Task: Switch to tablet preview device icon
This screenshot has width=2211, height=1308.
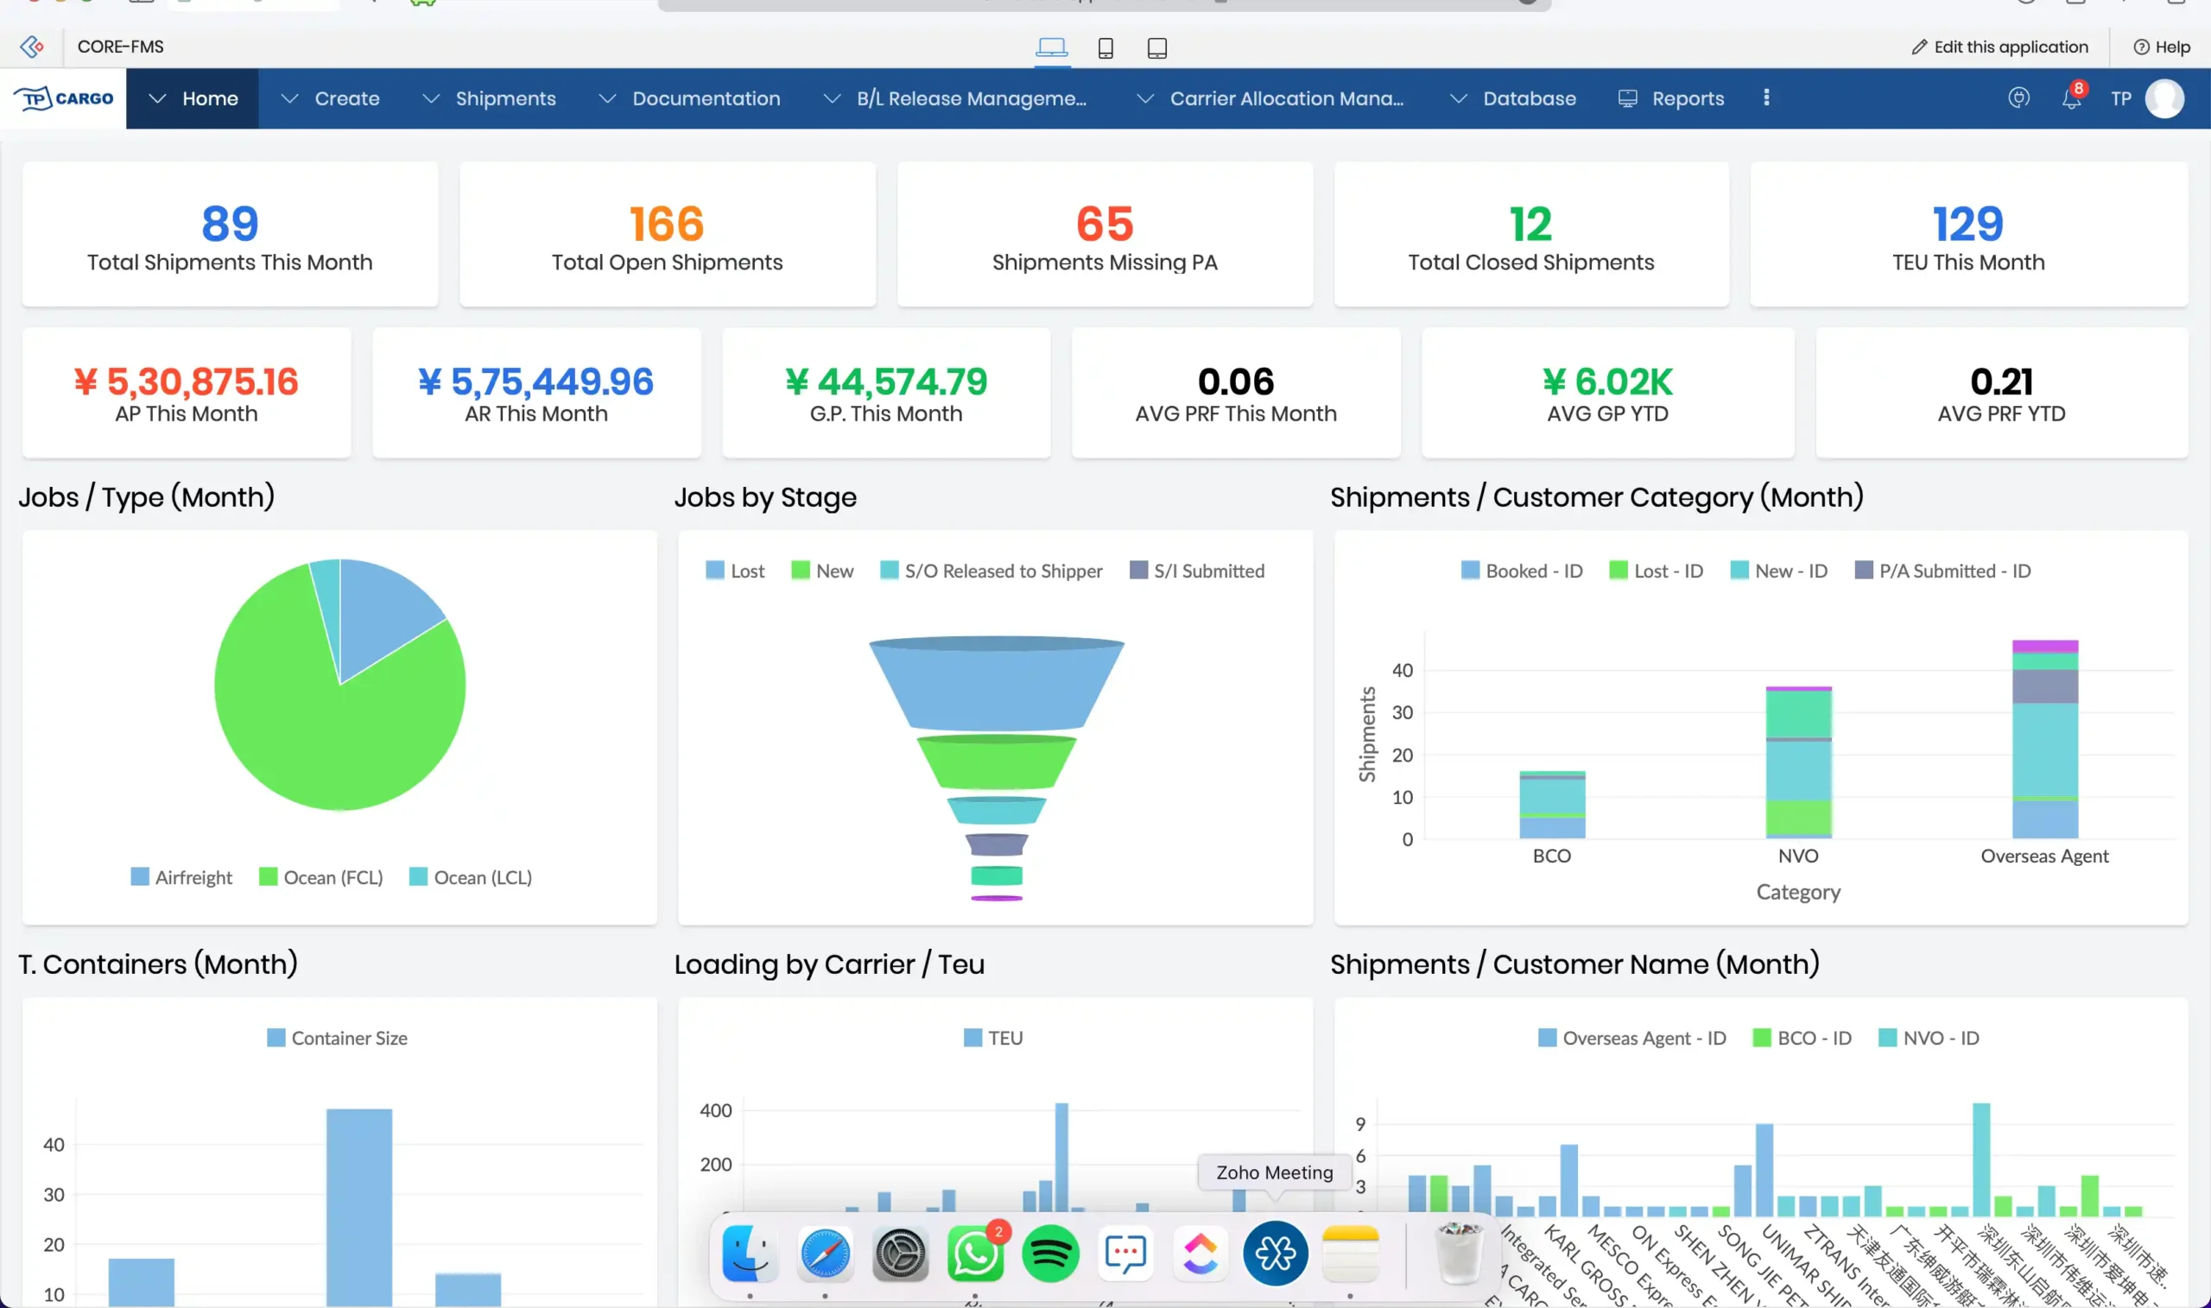Action: pos(1157,48)
